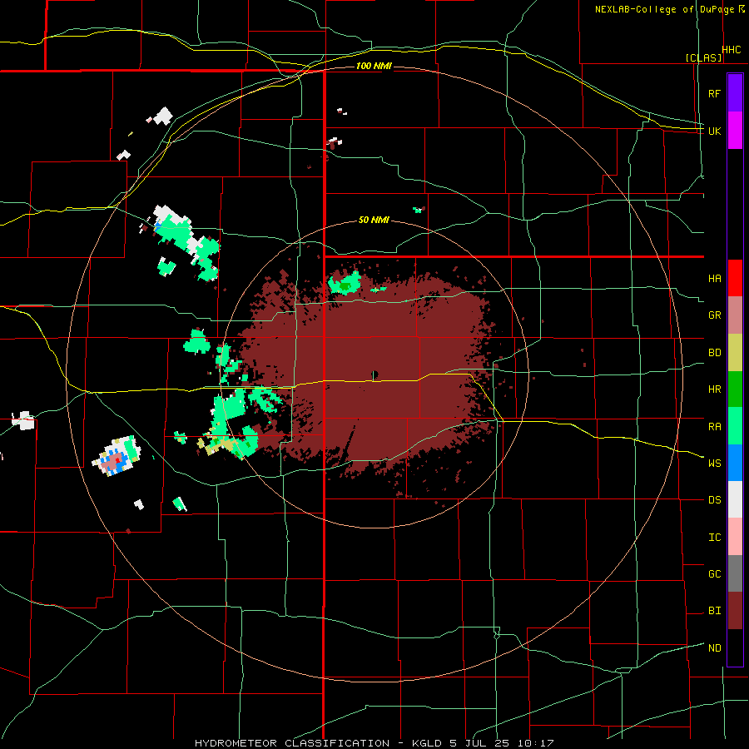Click the white DS dry snow swatch
The image size is (749, 749).
click(735, 499)
